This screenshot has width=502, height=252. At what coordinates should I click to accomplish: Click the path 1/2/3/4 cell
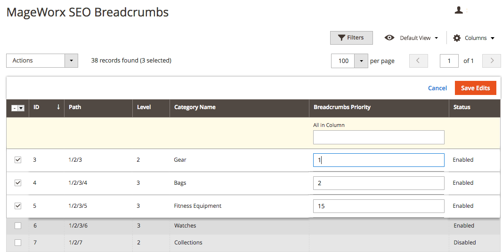point(78,182)
